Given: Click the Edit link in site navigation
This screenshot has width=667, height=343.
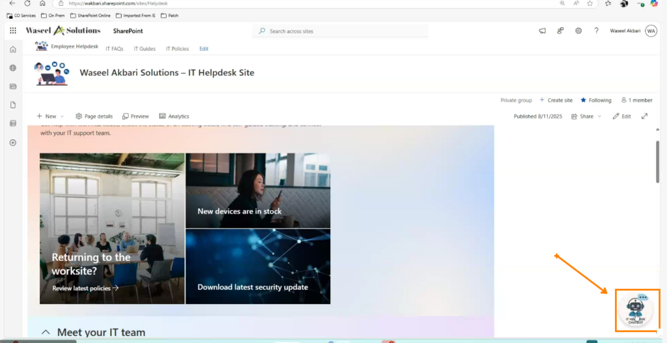Looking at the screenshot, I should tap(204, 49).
